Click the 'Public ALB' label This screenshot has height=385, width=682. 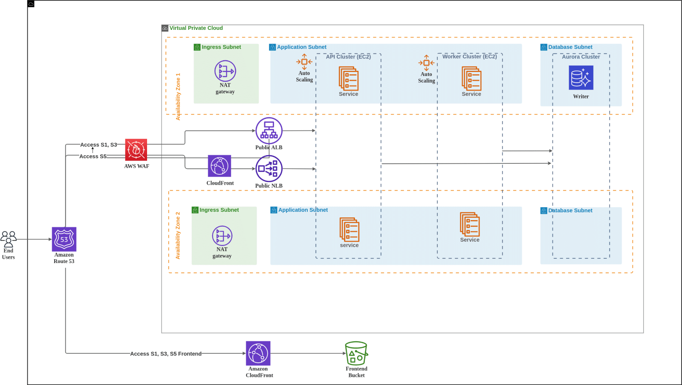point(269,148)
